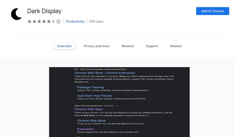The width and height of the screenshot is (235, 137).
Task: Open Auto-track Your Parcels link
Action: pyautogui.click(x=94, y=96)
